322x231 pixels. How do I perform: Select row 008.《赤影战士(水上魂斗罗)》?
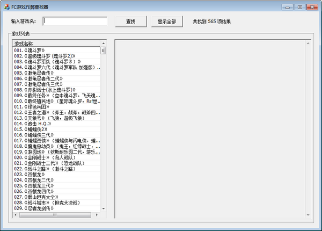tap(56, 90)
